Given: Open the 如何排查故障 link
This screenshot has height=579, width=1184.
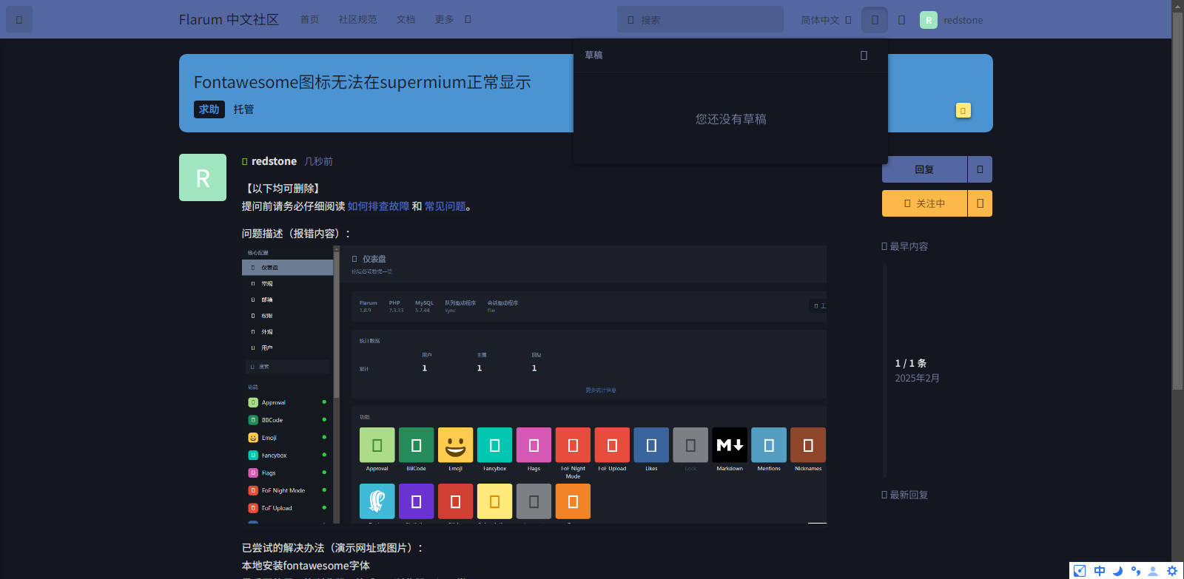Looking at the screenshot, I should (x=378, y=206).
